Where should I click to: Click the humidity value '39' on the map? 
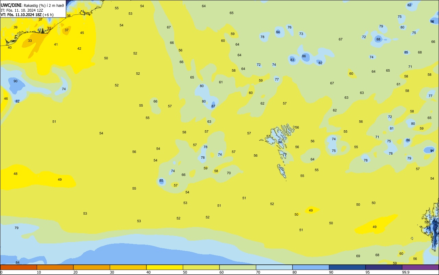pyautogui.click(x=15, y=27)
